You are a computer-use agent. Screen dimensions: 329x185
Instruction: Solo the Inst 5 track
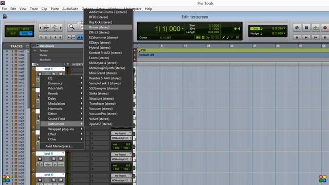tap(53, 159)
